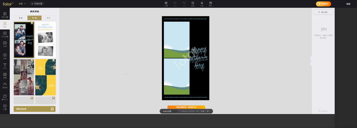This screenshot has width=357, height=128.
Task: Open the stickers star sidebar icon
Action: pos(5,56)
